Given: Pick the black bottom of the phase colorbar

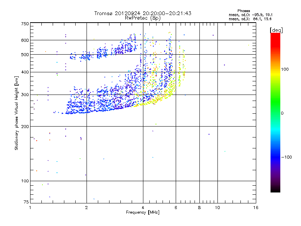Looking at the screenshot, I should tap(275, 189).
